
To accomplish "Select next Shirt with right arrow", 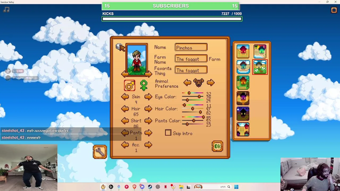I will coord(148,121).
